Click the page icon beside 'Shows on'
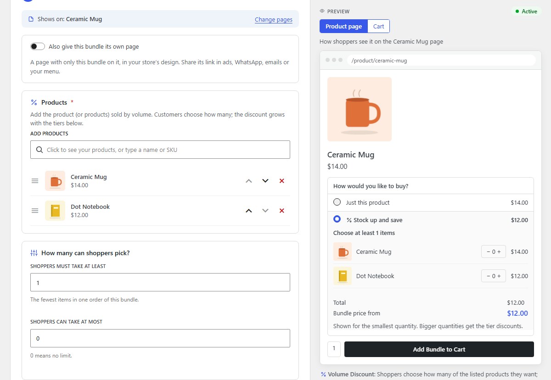This screenshot has width=551, height=380. (x=31, y=19)
